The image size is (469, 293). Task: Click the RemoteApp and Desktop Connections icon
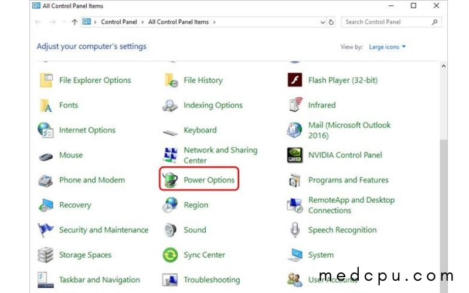(295, 205)
